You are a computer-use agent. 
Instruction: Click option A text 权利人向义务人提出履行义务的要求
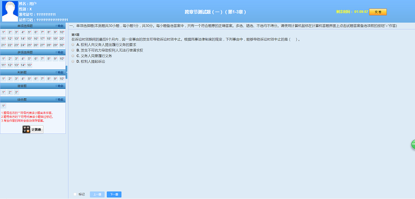[x=108, y=45]
